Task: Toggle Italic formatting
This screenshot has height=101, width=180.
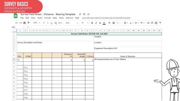Action: (x=96, y=23)
